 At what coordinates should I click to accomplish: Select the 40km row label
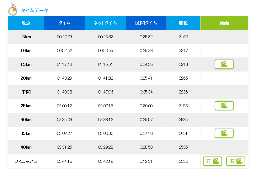[x=26, y=147]
